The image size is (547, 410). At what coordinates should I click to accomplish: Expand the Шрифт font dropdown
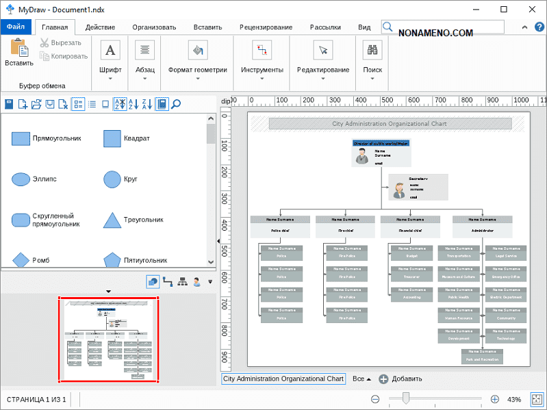click(x=110, y=78)
